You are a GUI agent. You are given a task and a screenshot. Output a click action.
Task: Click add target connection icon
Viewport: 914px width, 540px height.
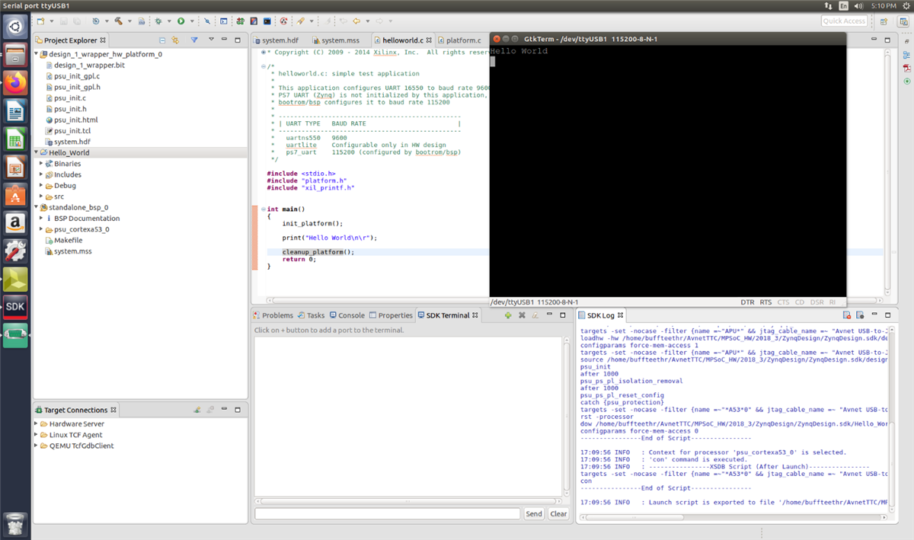(x=197, y=410)
